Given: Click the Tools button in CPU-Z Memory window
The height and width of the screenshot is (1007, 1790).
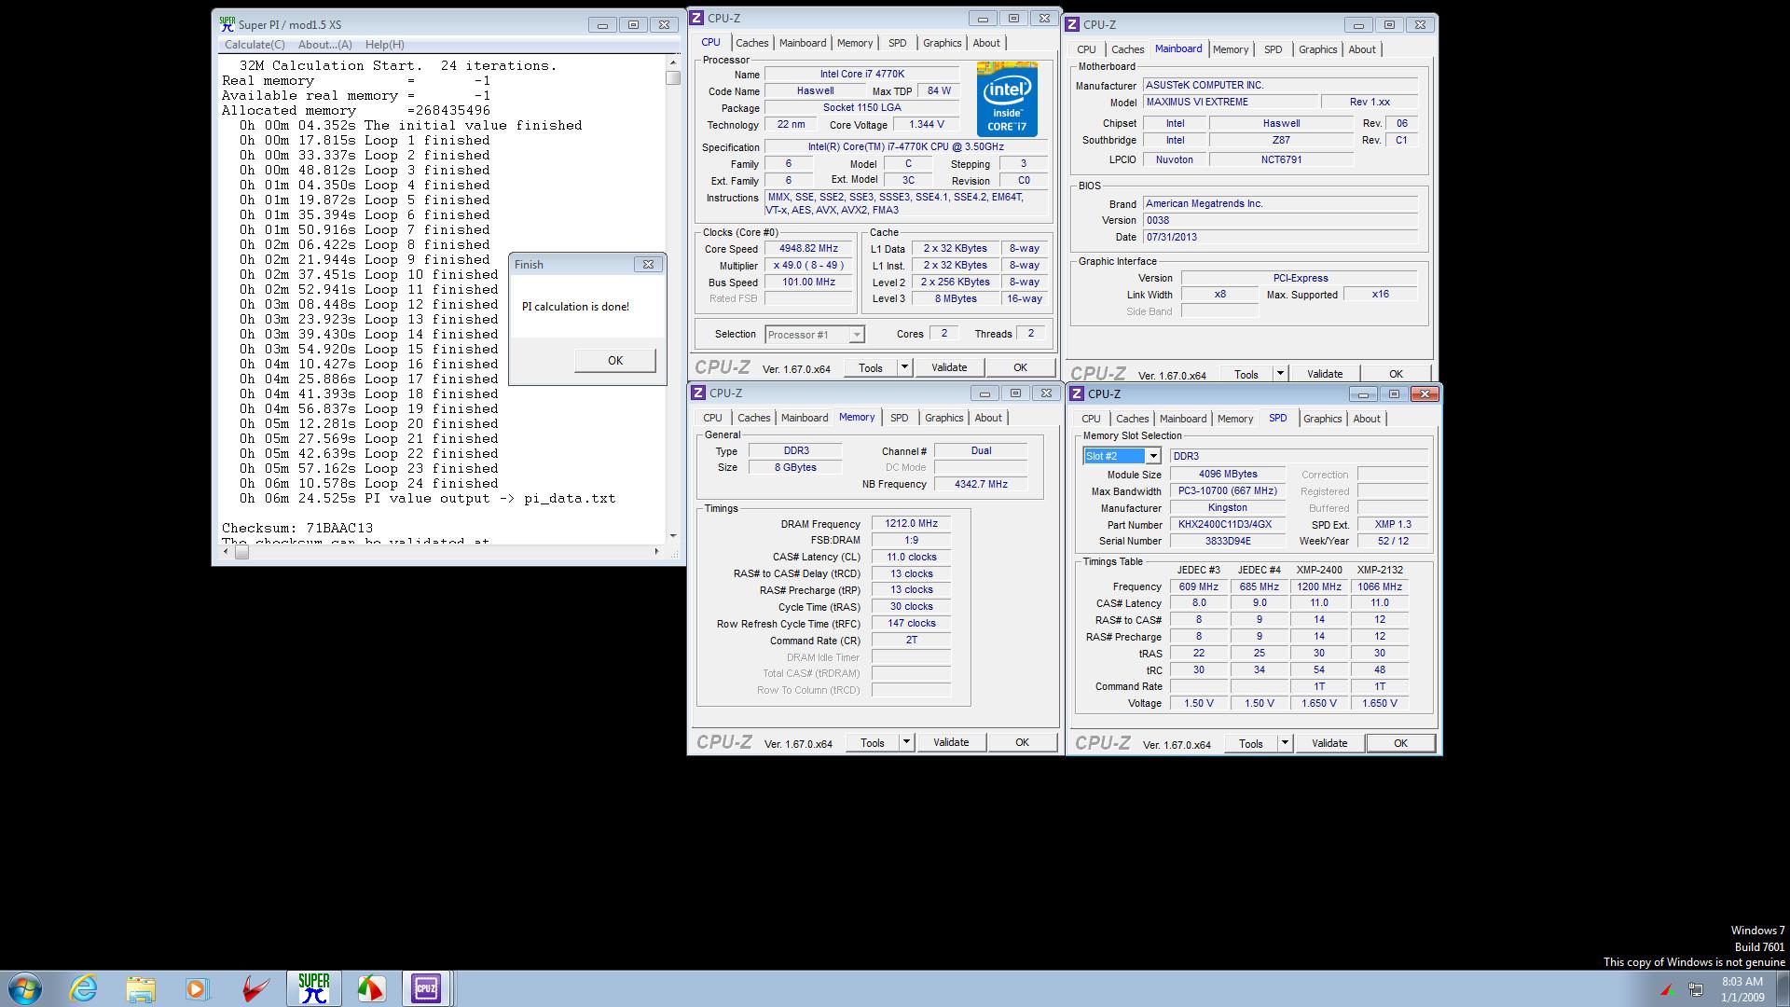Looking at the screenshot, I should (x=873, y=742).
